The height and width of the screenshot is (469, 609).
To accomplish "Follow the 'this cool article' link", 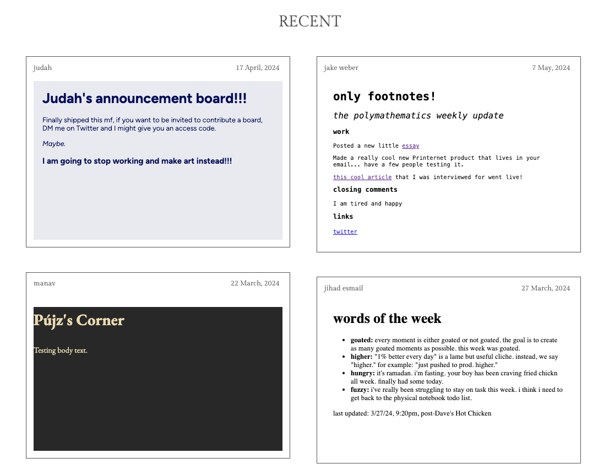I will point(362,177).
